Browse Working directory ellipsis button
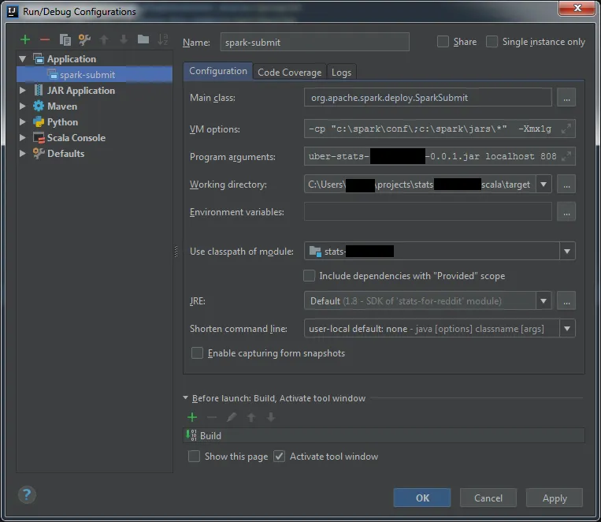The width and height of the screenshot is (601, 522). [566, 185]
